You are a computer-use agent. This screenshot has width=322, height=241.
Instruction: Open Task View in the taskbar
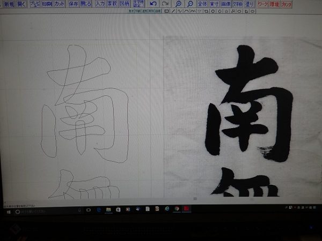pos(89,210)
